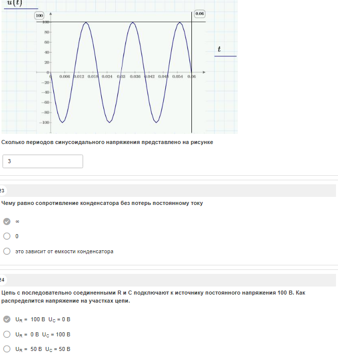Click the last positive peak near 0.054
This screenshot has height=356, width=338.
tap(180, 22)
